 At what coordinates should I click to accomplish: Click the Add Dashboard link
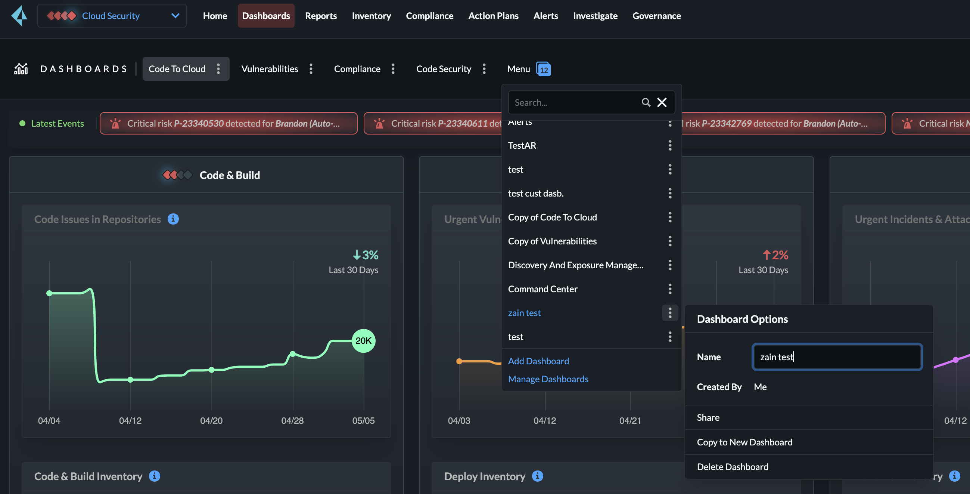coord(538,361)
